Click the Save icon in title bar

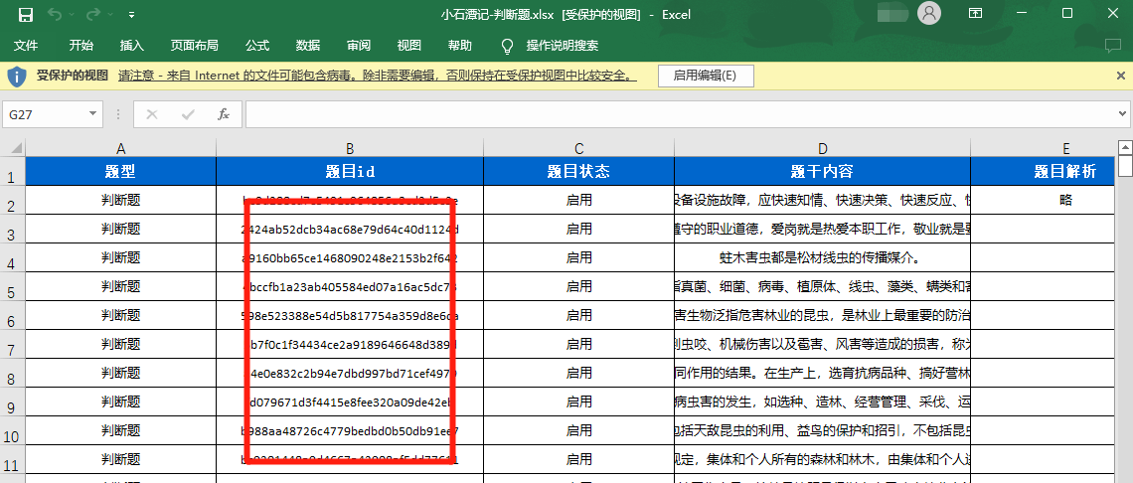[26, 15]
